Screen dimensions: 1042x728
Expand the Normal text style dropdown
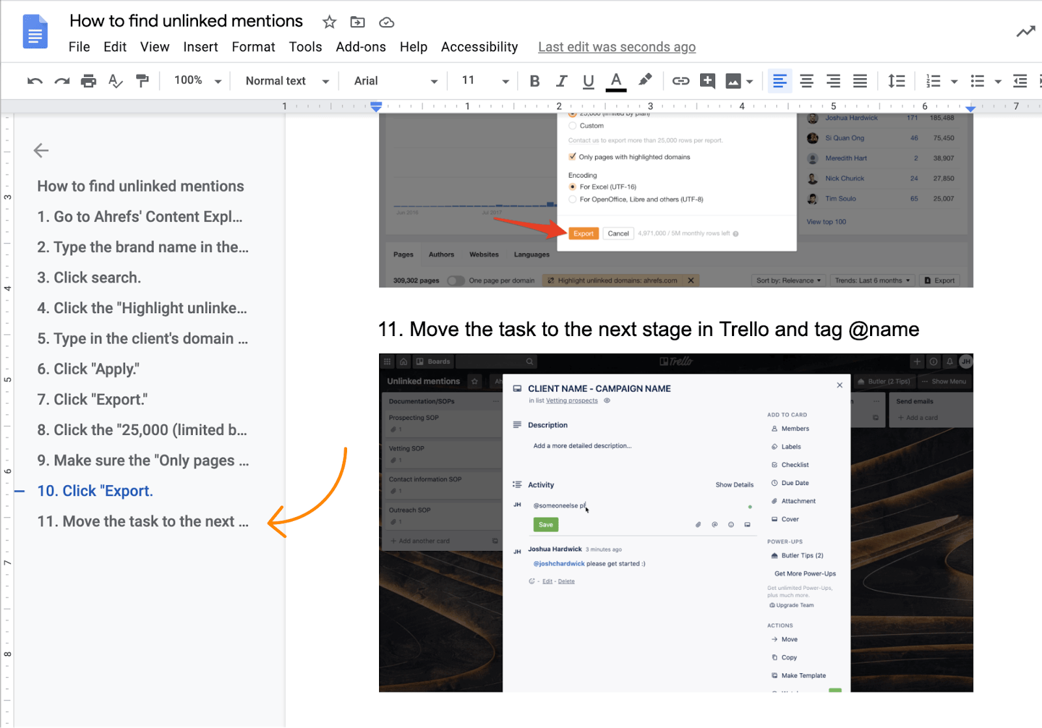pos(287,81)
